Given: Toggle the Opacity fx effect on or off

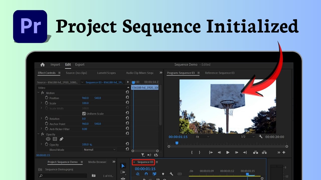Looking at the screenshot, I should tap(43, 134).
